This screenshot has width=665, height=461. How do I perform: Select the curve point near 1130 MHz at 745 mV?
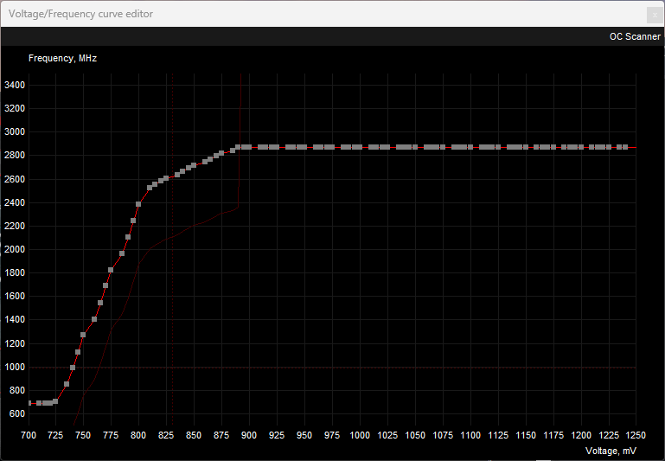click(78, 352)
